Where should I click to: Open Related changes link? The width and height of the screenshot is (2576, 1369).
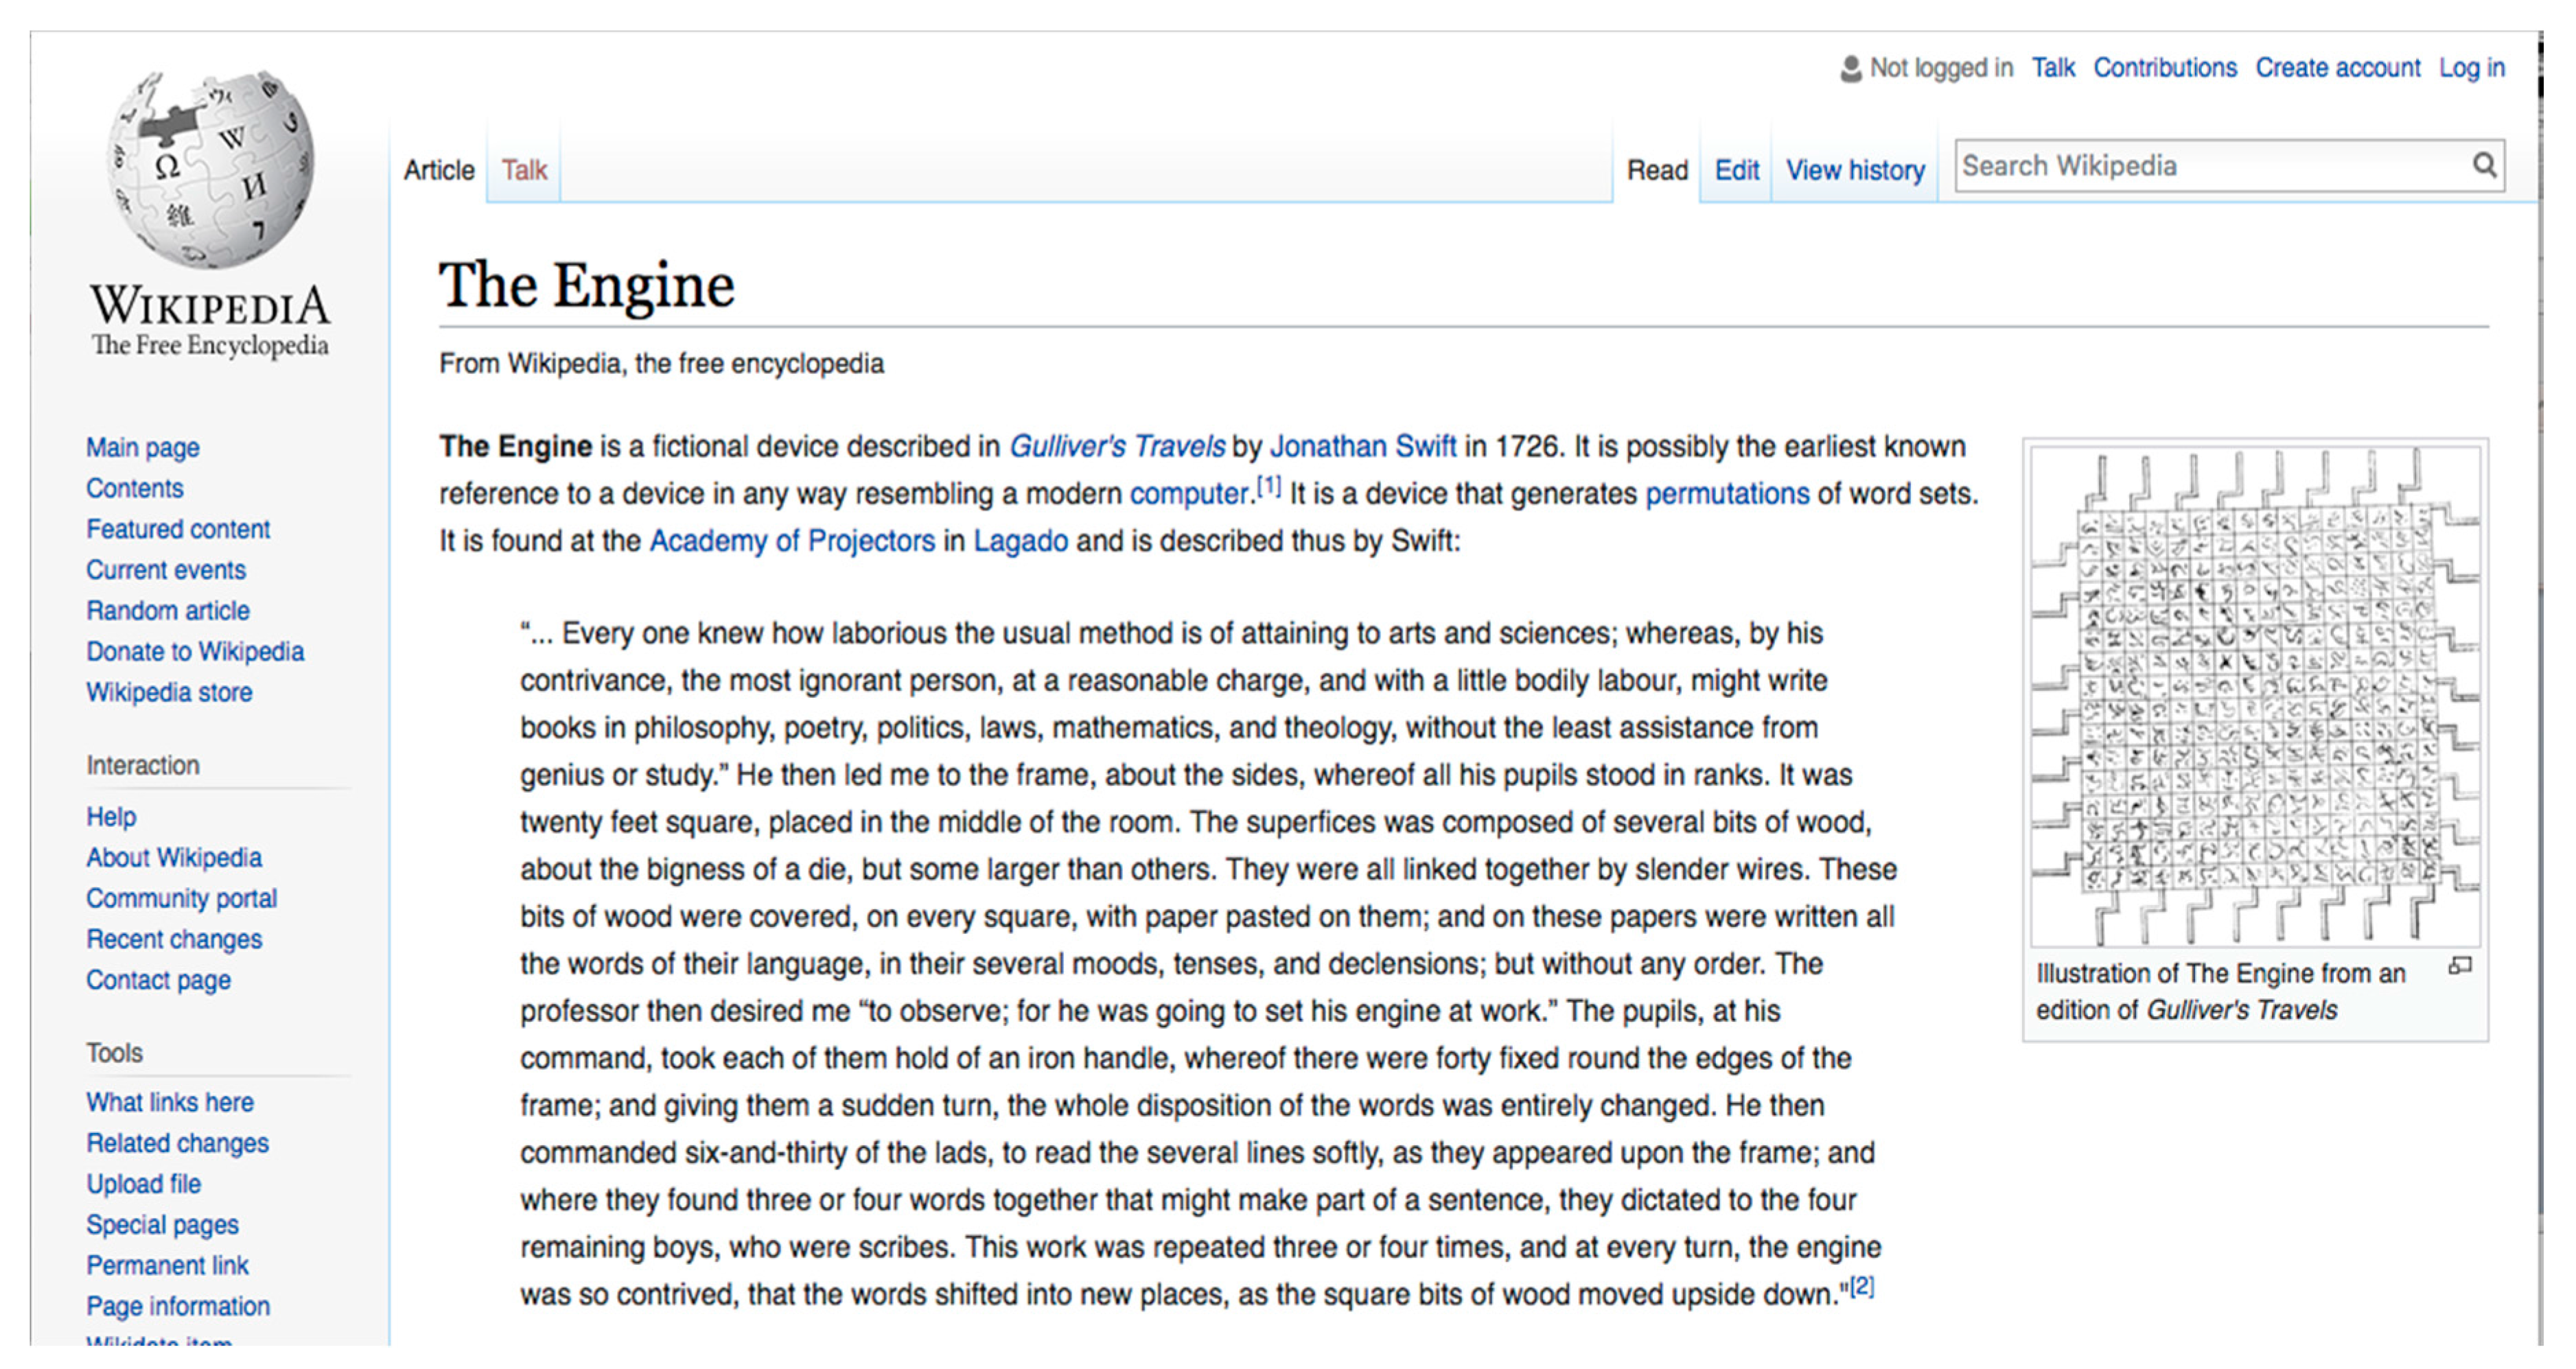177,1144
